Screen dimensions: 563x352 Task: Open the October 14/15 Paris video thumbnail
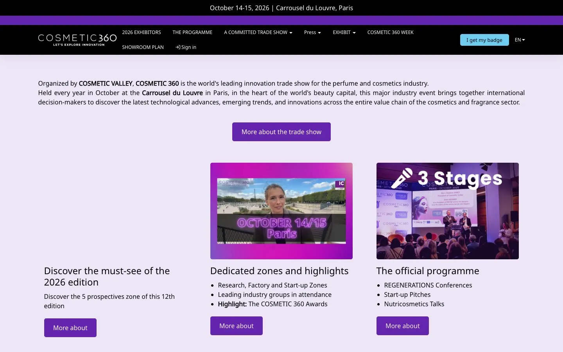tap(281, 211)
